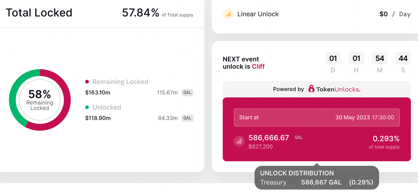Select the Linear Unlock panel header
Viewport: 418px width, 193px height.
point(258,14)
